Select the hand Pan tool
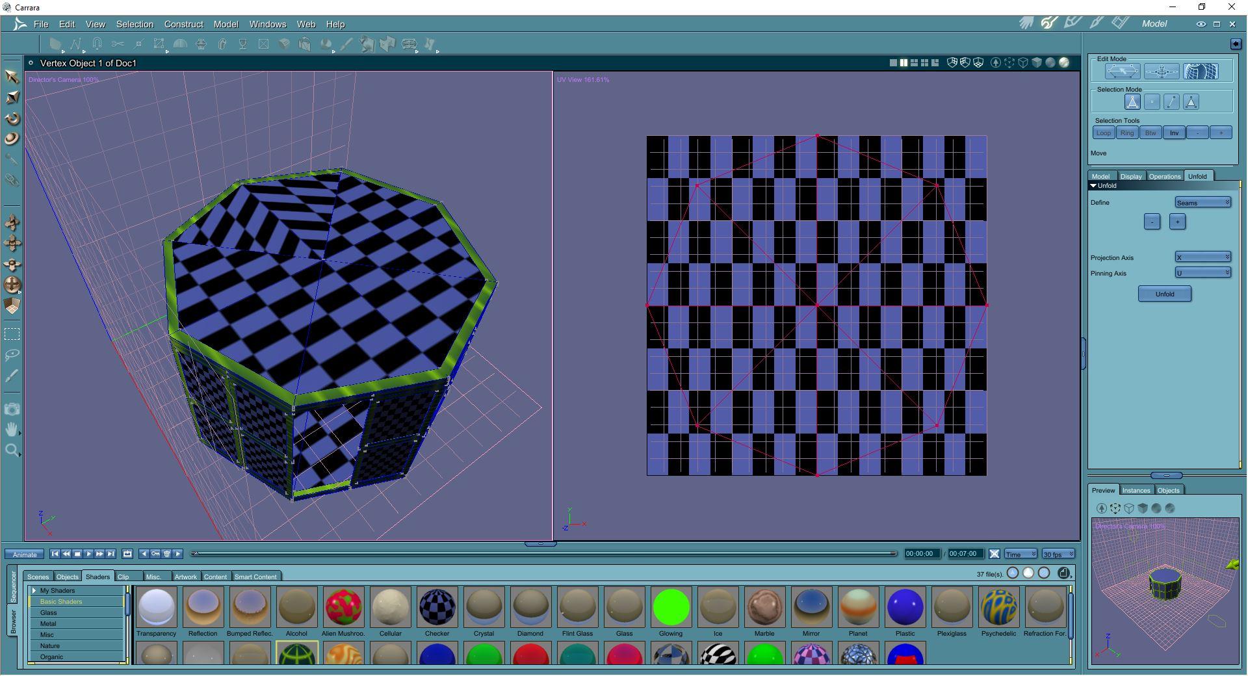Viewport: 1248px width, 676px height. [12, 430]
